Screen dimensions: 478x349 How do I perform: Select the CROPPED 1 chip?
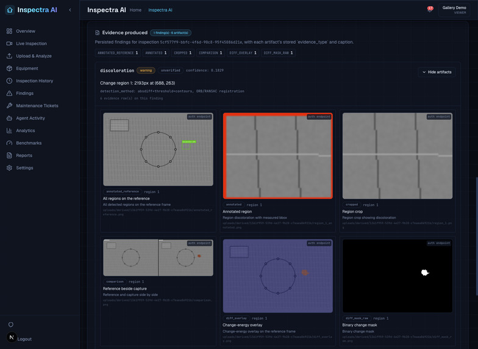[x=183, y=53]
